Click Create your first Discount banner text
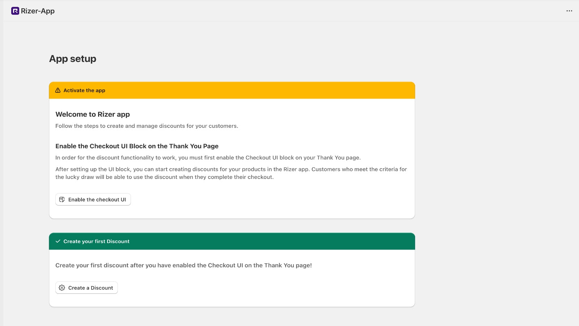Screen dimensions: 579x326 pos(96,241)
